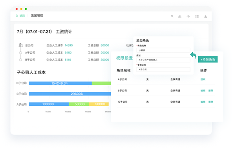Open the search icon in the top toolbar
The image size is (234, 149).
click(x=172, y=16)
